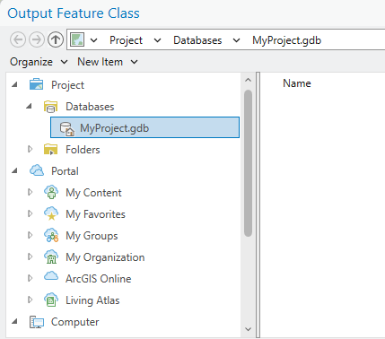The image size is (385, 339).
Task: Expand the Living Atlas node
Action: click(x=30, y=300)
